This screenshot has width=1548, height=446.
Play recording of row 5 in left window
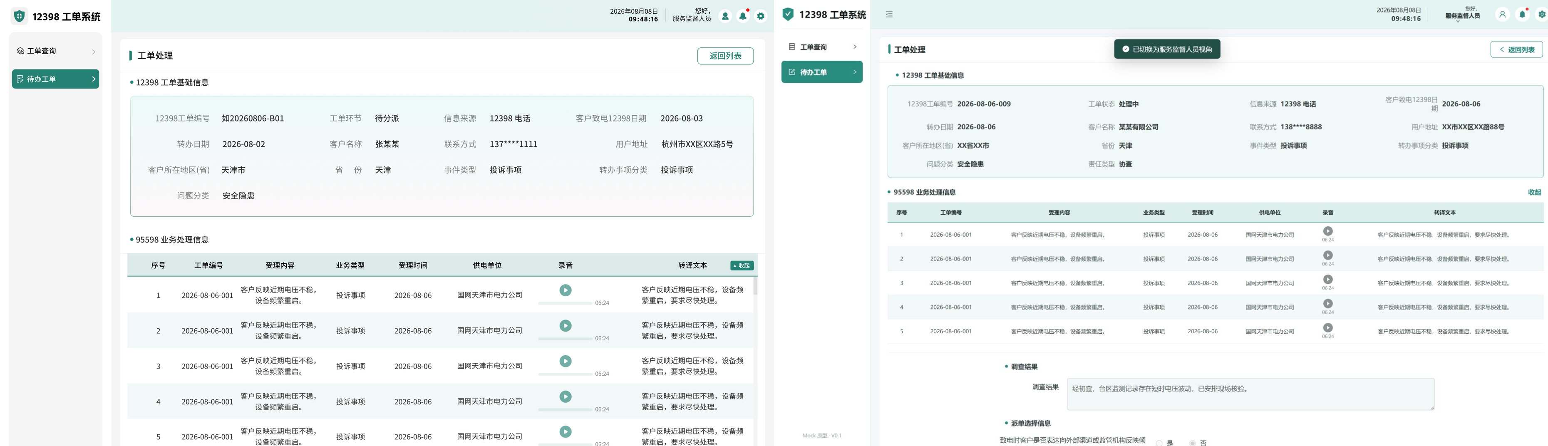coord(566,431)
